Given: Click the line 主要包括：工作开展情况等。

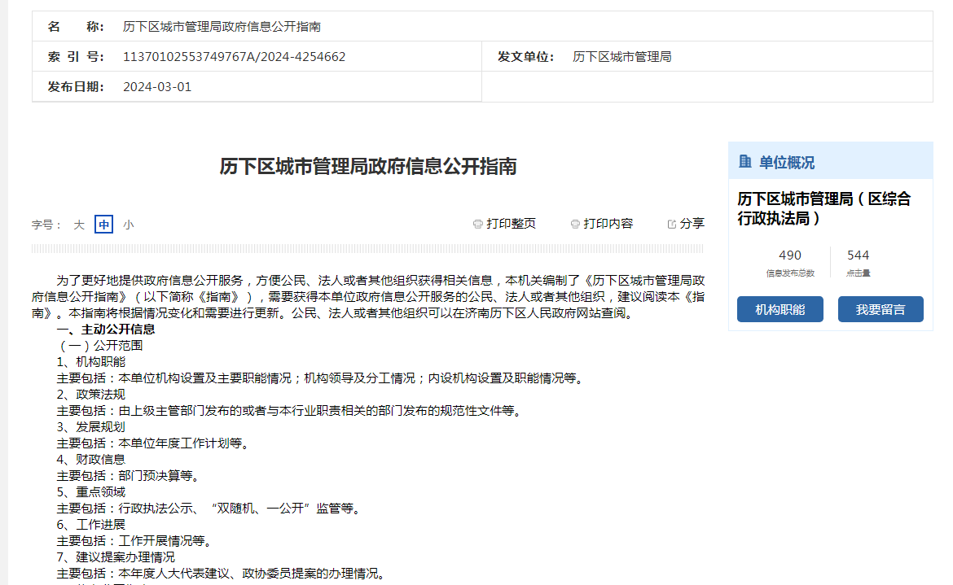Looking at the screenshot, I should pos(134,541).
